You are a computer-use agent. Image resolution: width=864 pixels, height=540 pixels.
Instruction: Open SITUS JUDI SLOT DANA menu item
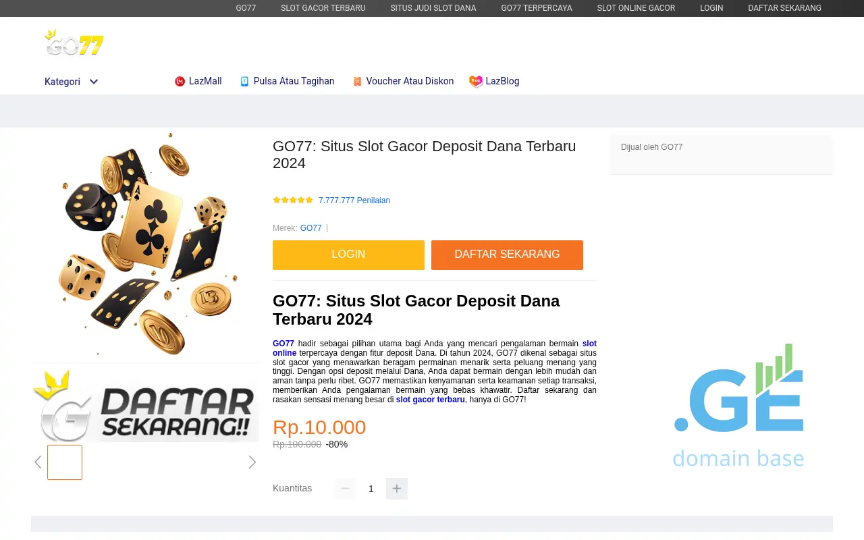click(433, 8)
